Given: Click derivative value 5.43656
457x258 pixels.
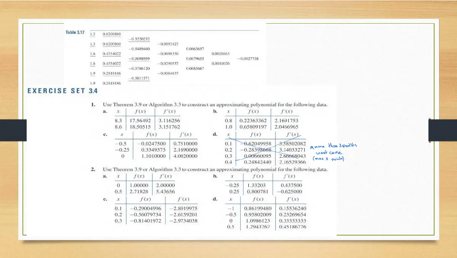Looking at the screenshot, I should point(166,191).
